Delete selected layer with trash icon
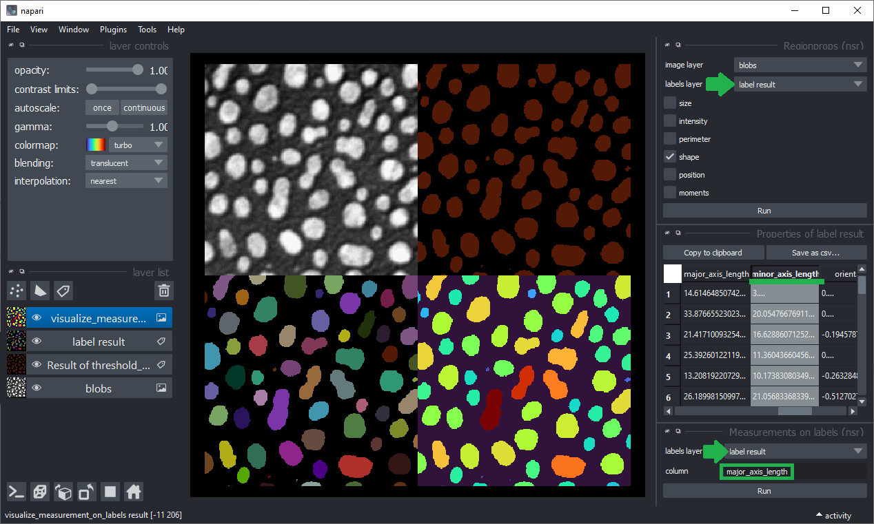874x524 pixels. click(163, 291)
